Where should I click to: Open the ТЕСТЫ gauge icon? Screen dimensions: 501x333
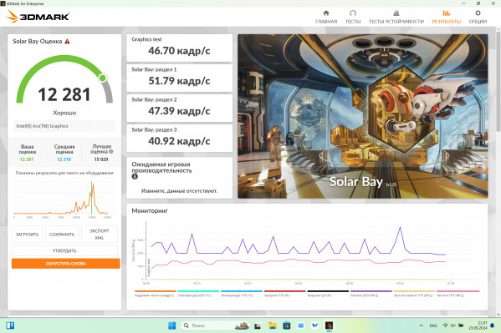[x=353, y=13]
